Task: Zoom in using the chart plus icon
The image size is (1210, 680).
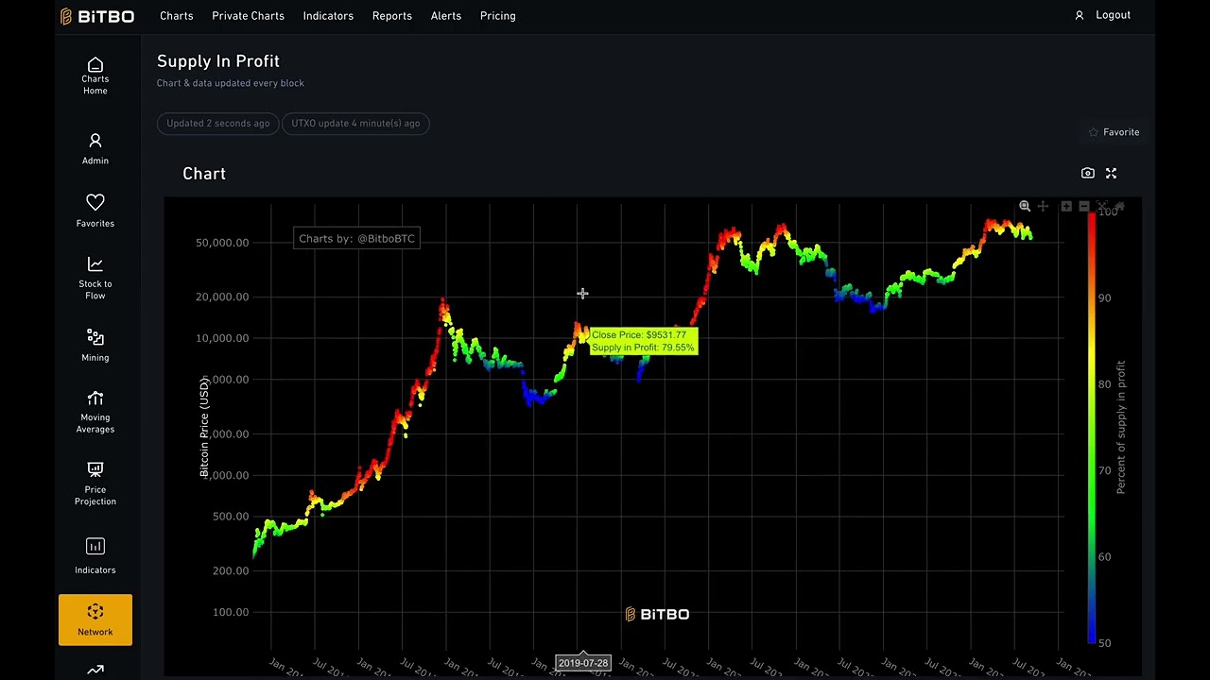Action: coord(1066,206)
